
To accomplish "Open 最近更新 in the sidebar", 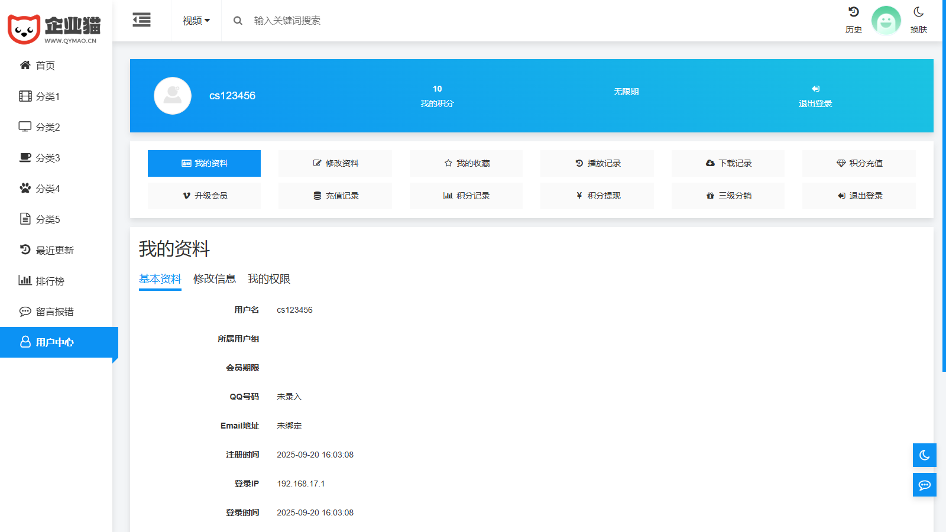I will 54,250.
